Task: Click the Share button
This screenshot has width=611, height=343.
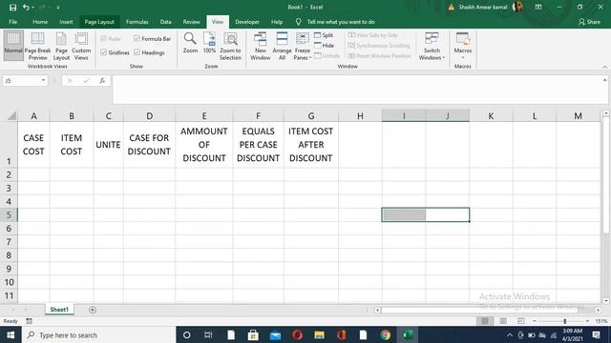Action: click(589, 22)
